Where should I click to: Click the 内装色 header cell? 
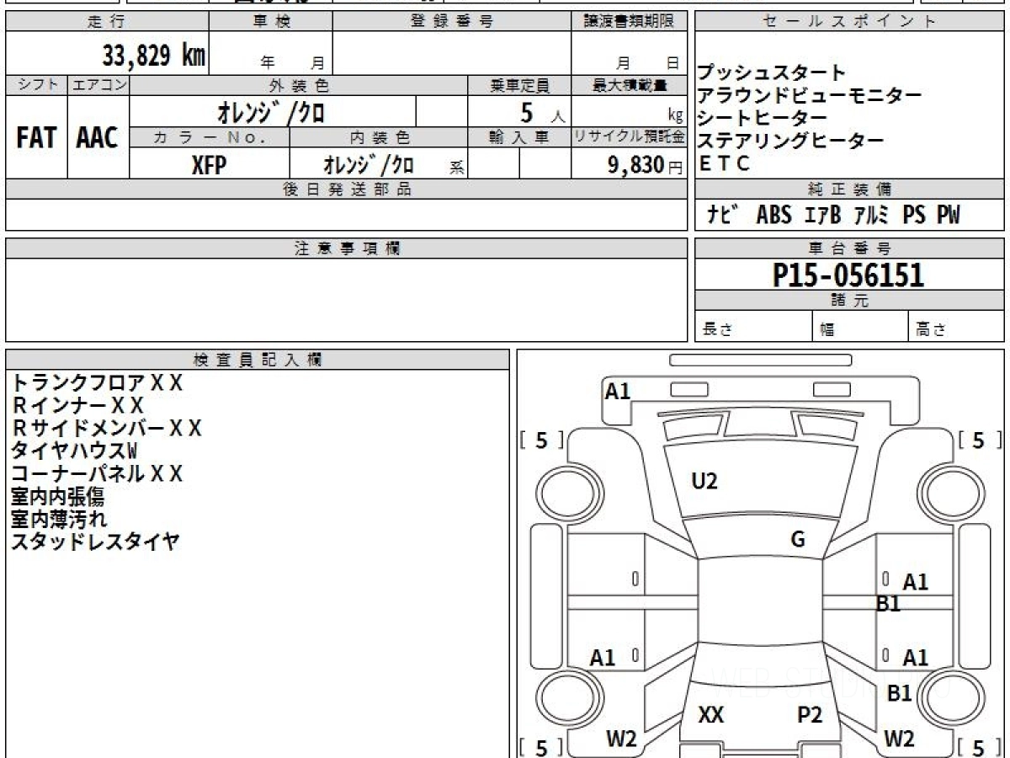tap(379, 137)
